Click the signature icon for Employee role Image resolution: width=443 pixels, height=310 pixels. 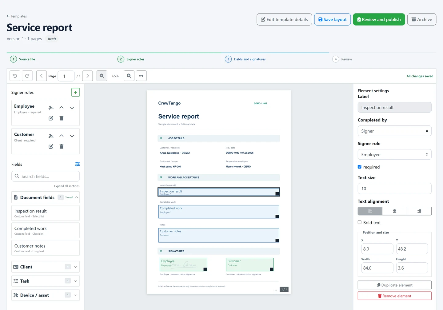click(51, 108)
